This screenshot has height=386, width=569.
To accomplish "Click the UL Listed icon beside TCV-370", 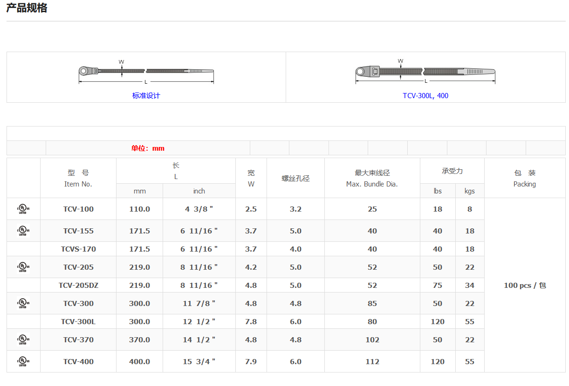I will click(x=23, y=339).
